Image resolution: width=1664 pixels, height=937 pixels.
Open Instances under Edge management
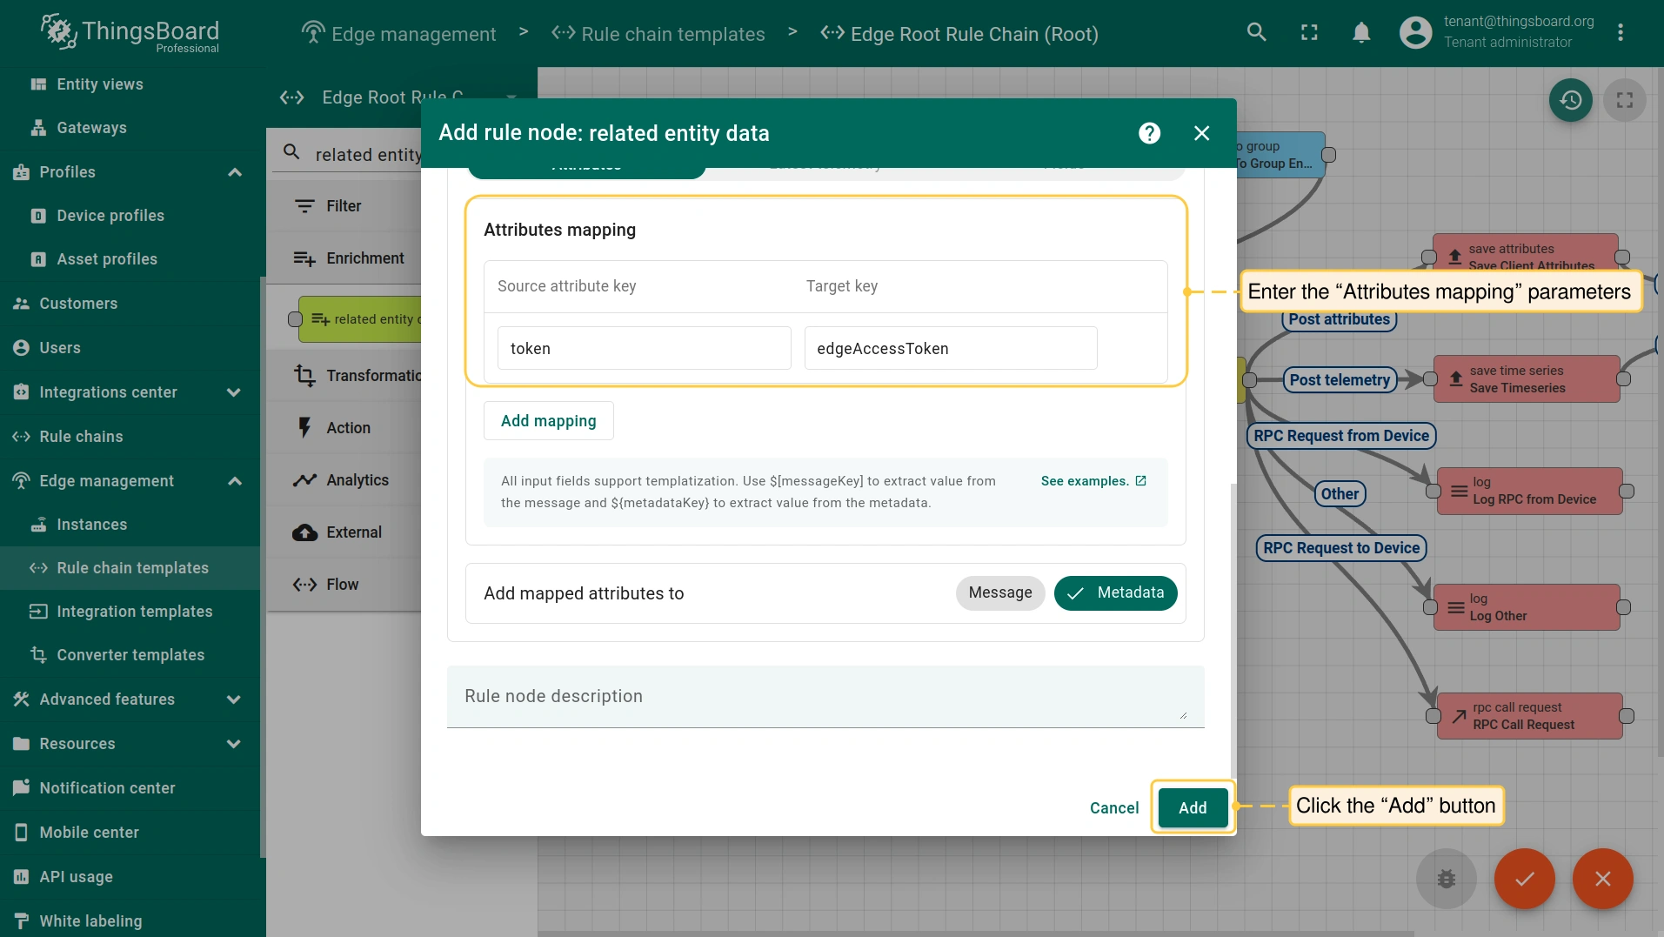91,525
